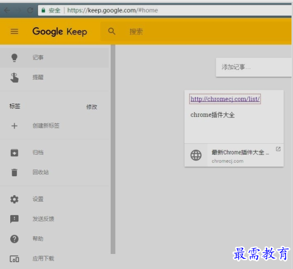This screenshot has width=293, height=269.
Task: Click the chrome插件大全 note text
Action: pyautogui.click(x=213, y=115)
